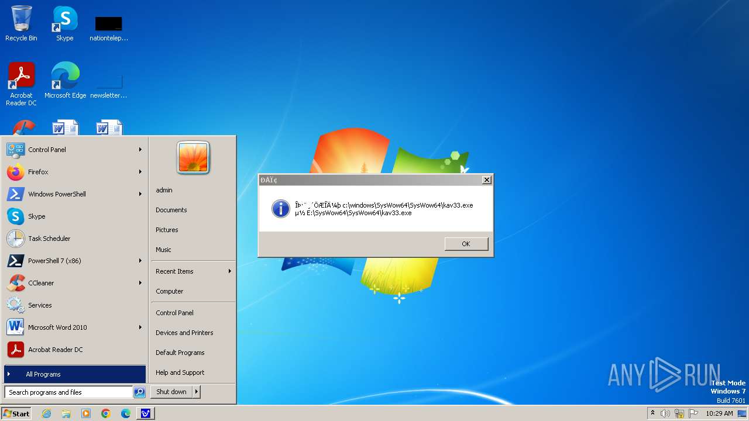Open shutdown options arrow menu
Viewport: 749px width, 421px height.
[x=197, y=392]
